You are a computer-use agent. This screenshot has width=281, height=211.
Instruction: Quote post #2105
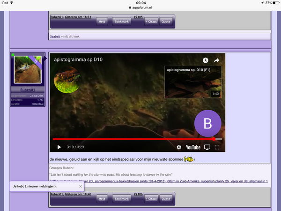coord(166,22)
